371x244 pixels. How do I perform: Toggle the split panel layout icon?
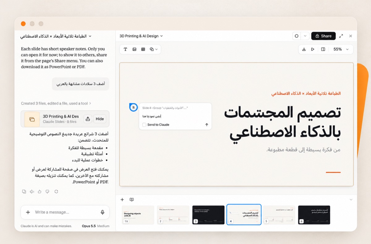[323, 49]
